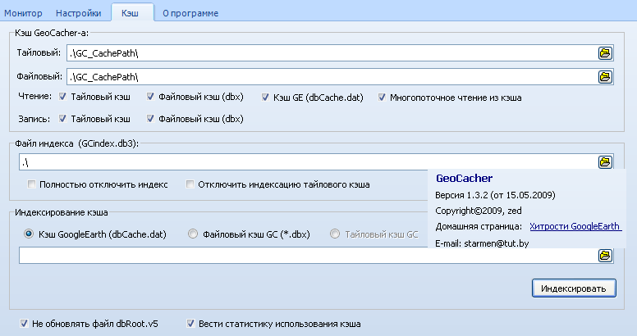Toggle Чтение Тайловый кэш checkbox
637x336 pixels.
point(64,98)
